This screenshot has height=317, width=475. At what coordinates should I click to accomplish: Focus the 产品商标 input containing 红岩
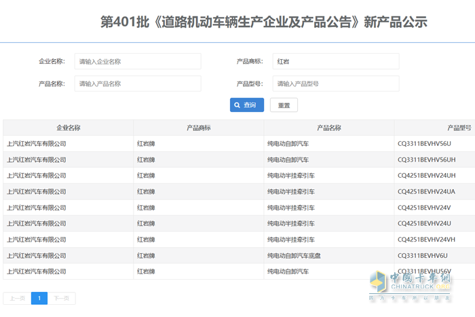[336, 61]
